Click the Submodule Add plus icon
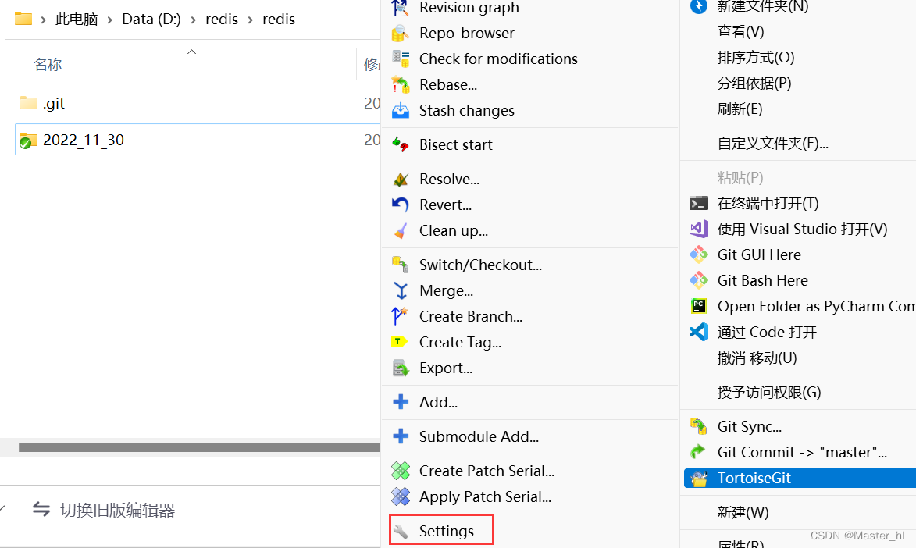The width and height of the screenshot is (916, 548). (400, 436)
